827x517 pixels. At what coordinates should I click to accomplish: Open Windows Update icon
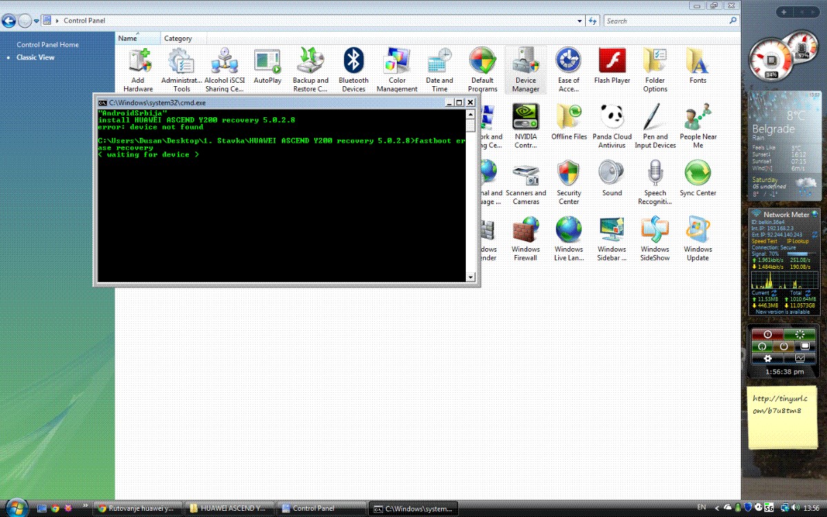(x=698, y=239)
